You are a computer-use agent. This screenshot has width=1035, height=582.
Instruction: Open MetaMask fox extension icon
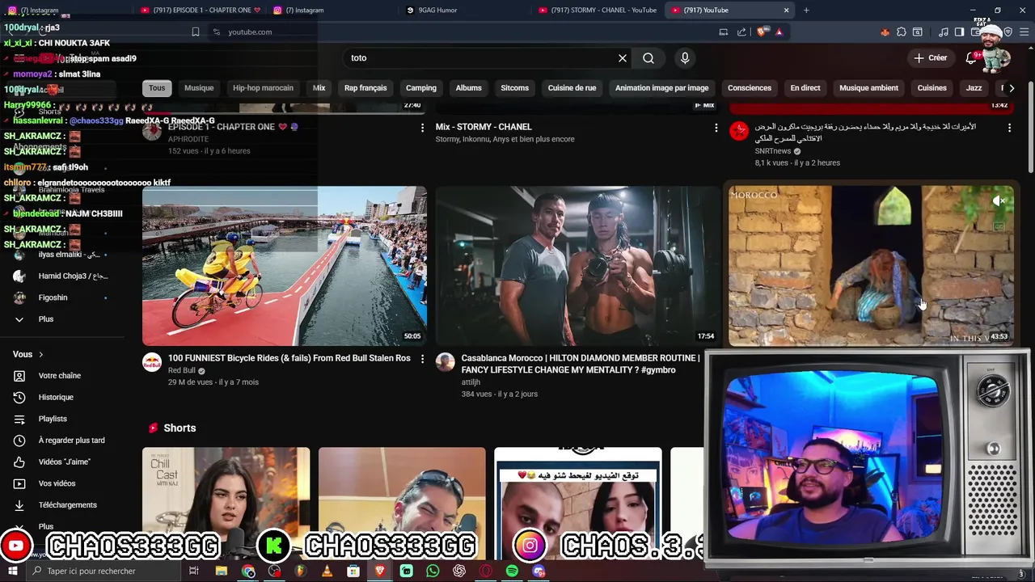click(x=885, y=32)
